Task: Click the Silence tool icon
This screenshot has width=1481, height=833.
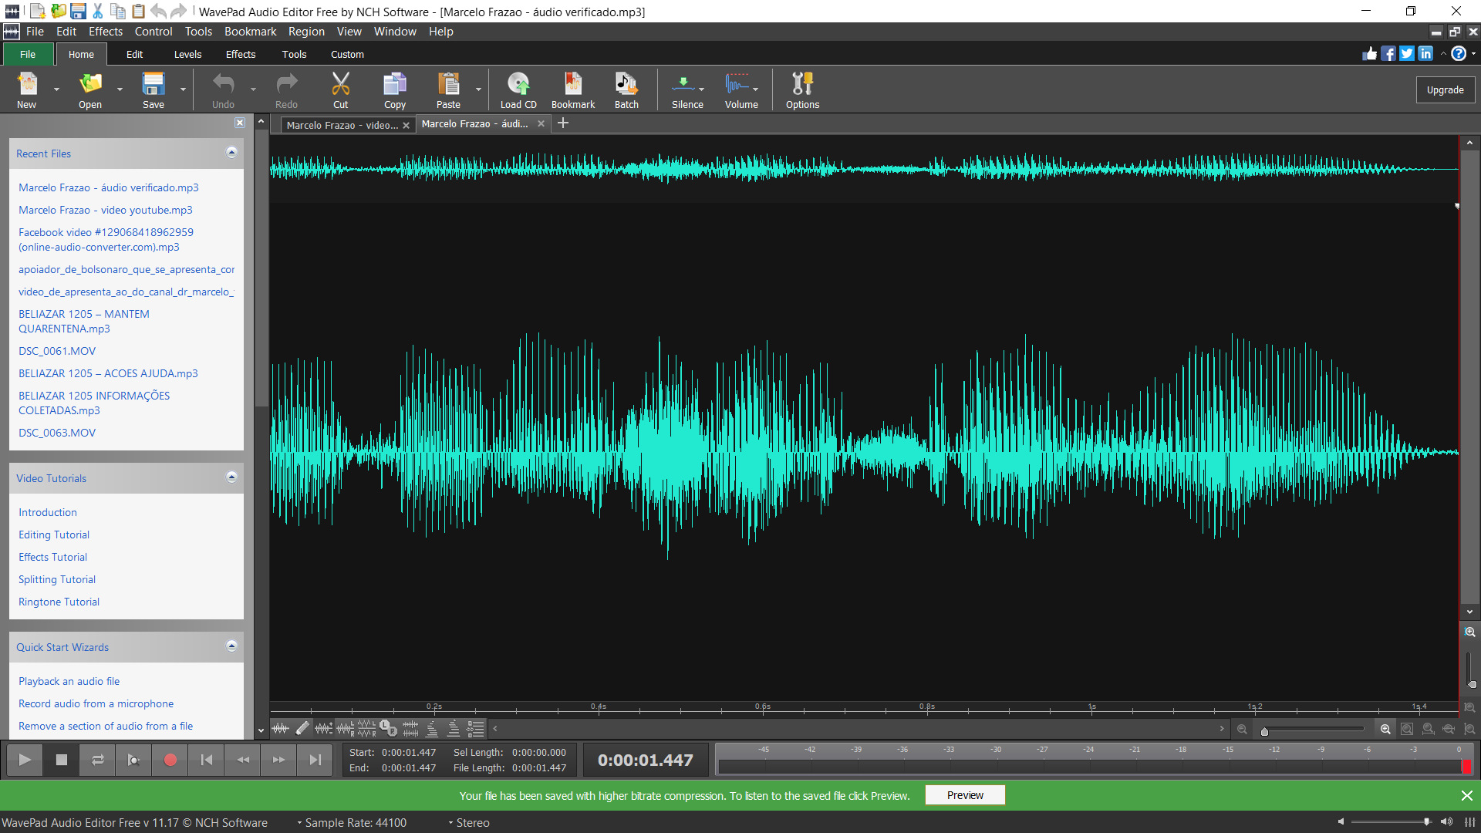Action: 683,83
